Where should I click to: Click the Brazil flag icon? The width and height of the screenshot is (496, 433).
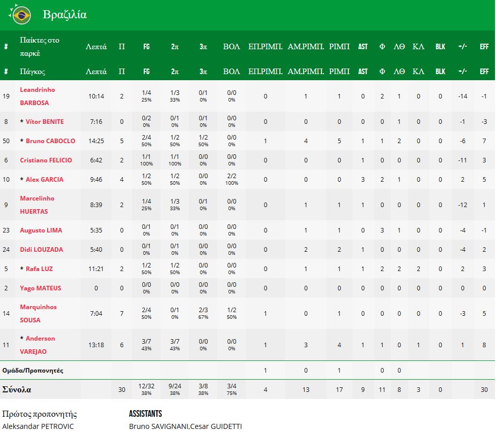[x=21, y=15]
